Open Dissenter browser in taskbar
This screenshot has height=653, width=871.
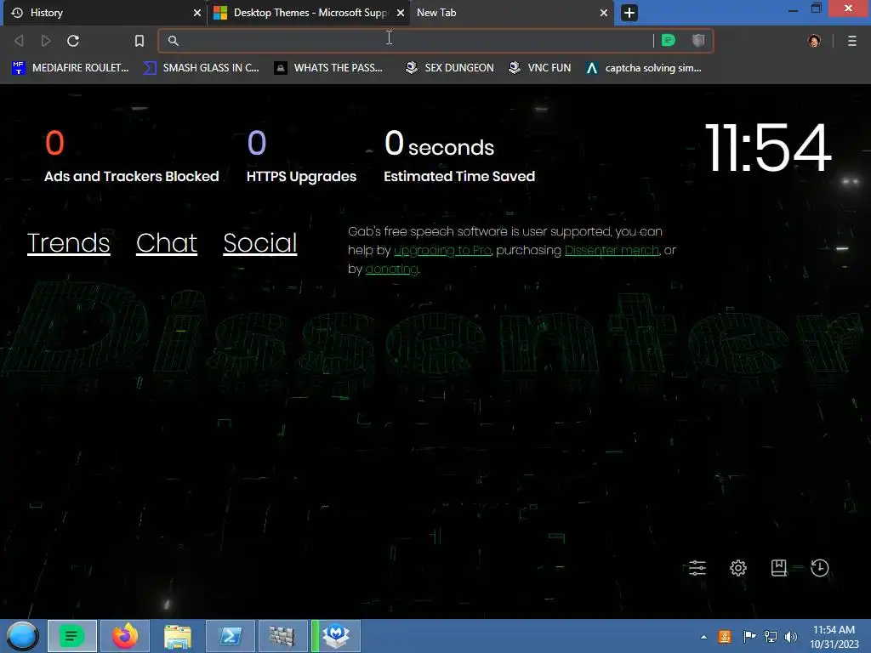point(71,636)
